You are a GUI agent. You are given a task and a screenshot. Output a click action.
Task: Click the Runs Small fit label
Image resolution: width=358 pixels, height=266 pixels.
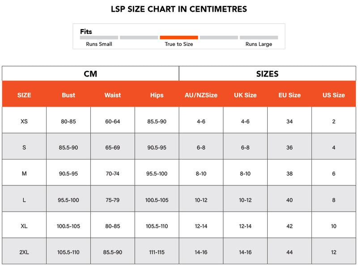point(99,44)
